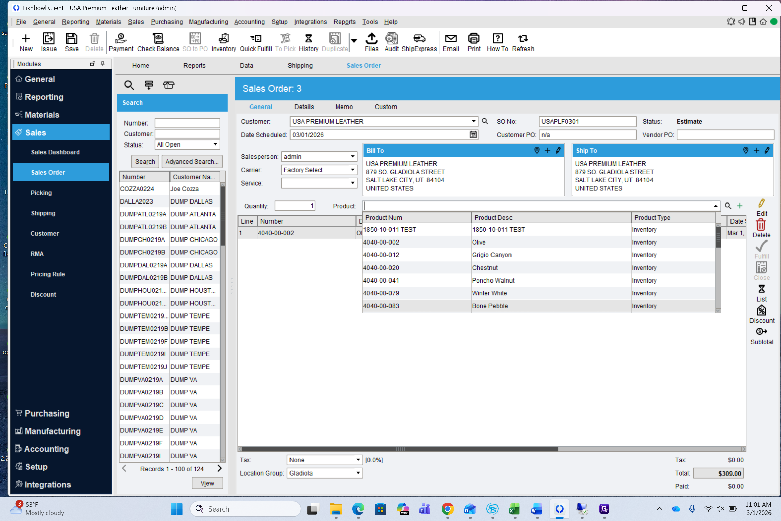This screenshot has width=781, height=521.
Task: Open the Status All Open dropdown
Action: [215, 144]
